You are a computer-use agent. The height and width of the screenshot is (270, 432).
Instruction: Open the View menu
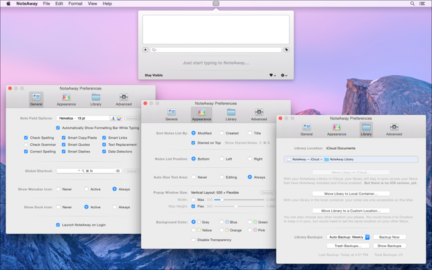pos(92,3)
